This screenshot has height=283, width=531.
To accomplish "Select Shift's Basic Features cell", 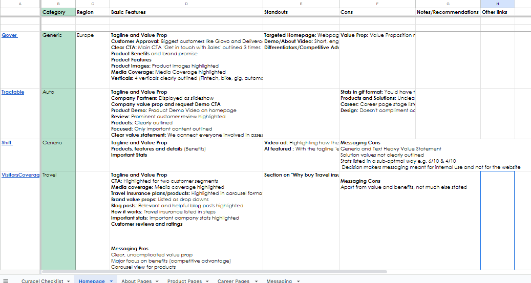I will tap(186, 155).
